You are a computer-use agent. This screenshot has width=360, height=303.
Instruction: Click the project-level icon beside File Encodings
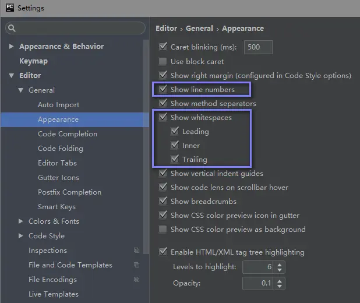(137, 279)
